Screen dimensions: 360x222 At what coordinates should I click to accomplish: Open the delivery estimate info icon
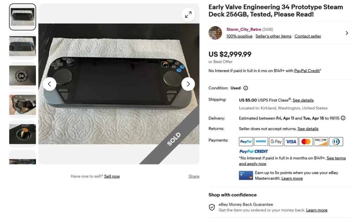tap(343, 118)
